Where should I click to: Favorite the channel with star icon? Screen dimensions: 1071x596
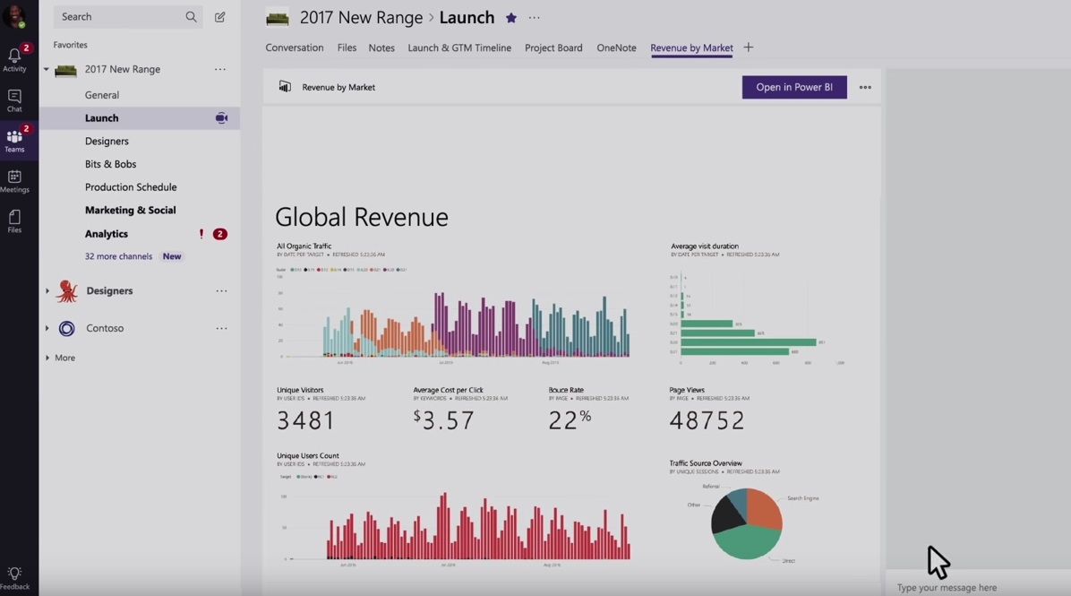click(x=511, y=18)
